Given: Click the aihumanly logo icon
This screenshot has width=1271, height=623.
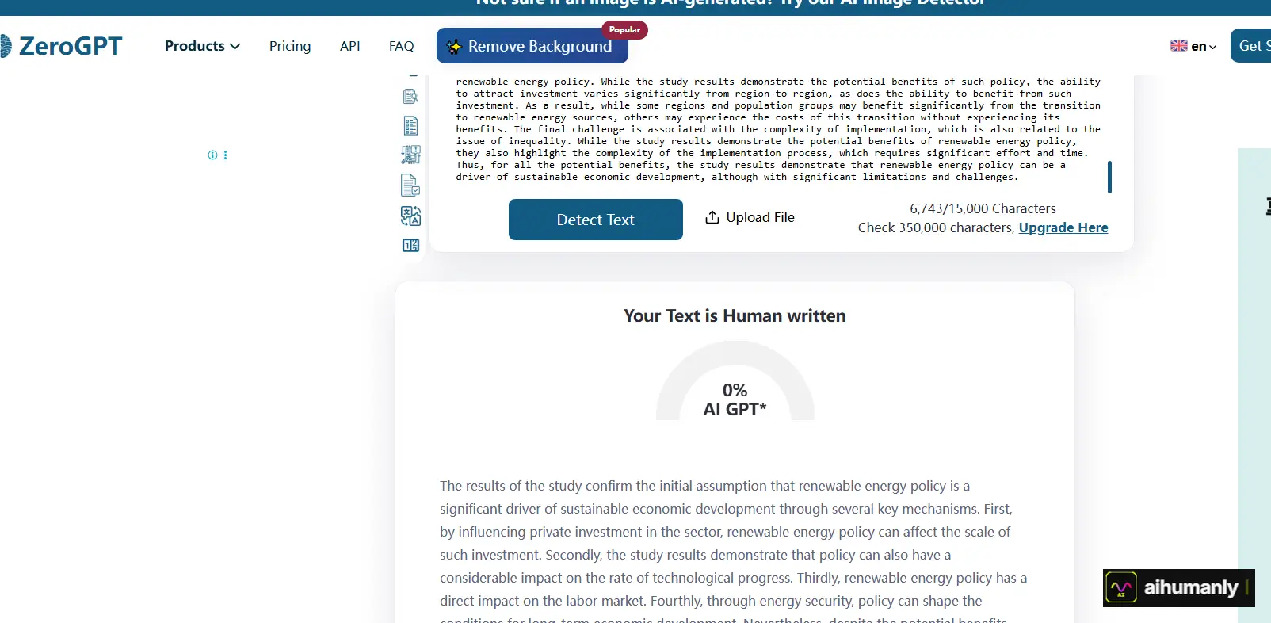Looking at the screenshot, I should [x=1121, y=588].
